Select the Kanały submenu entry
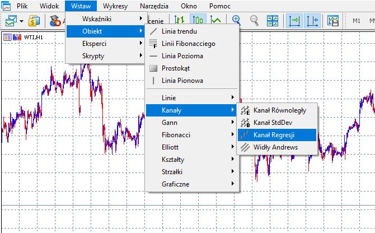375x233 pixels. (x=192, y=110)
